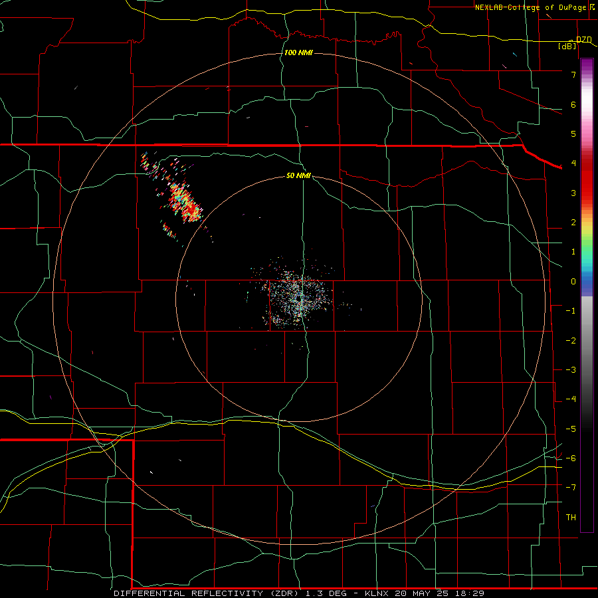Click the 3 tick label on dB scale
The image size is (598, 598).
(573, 193)
